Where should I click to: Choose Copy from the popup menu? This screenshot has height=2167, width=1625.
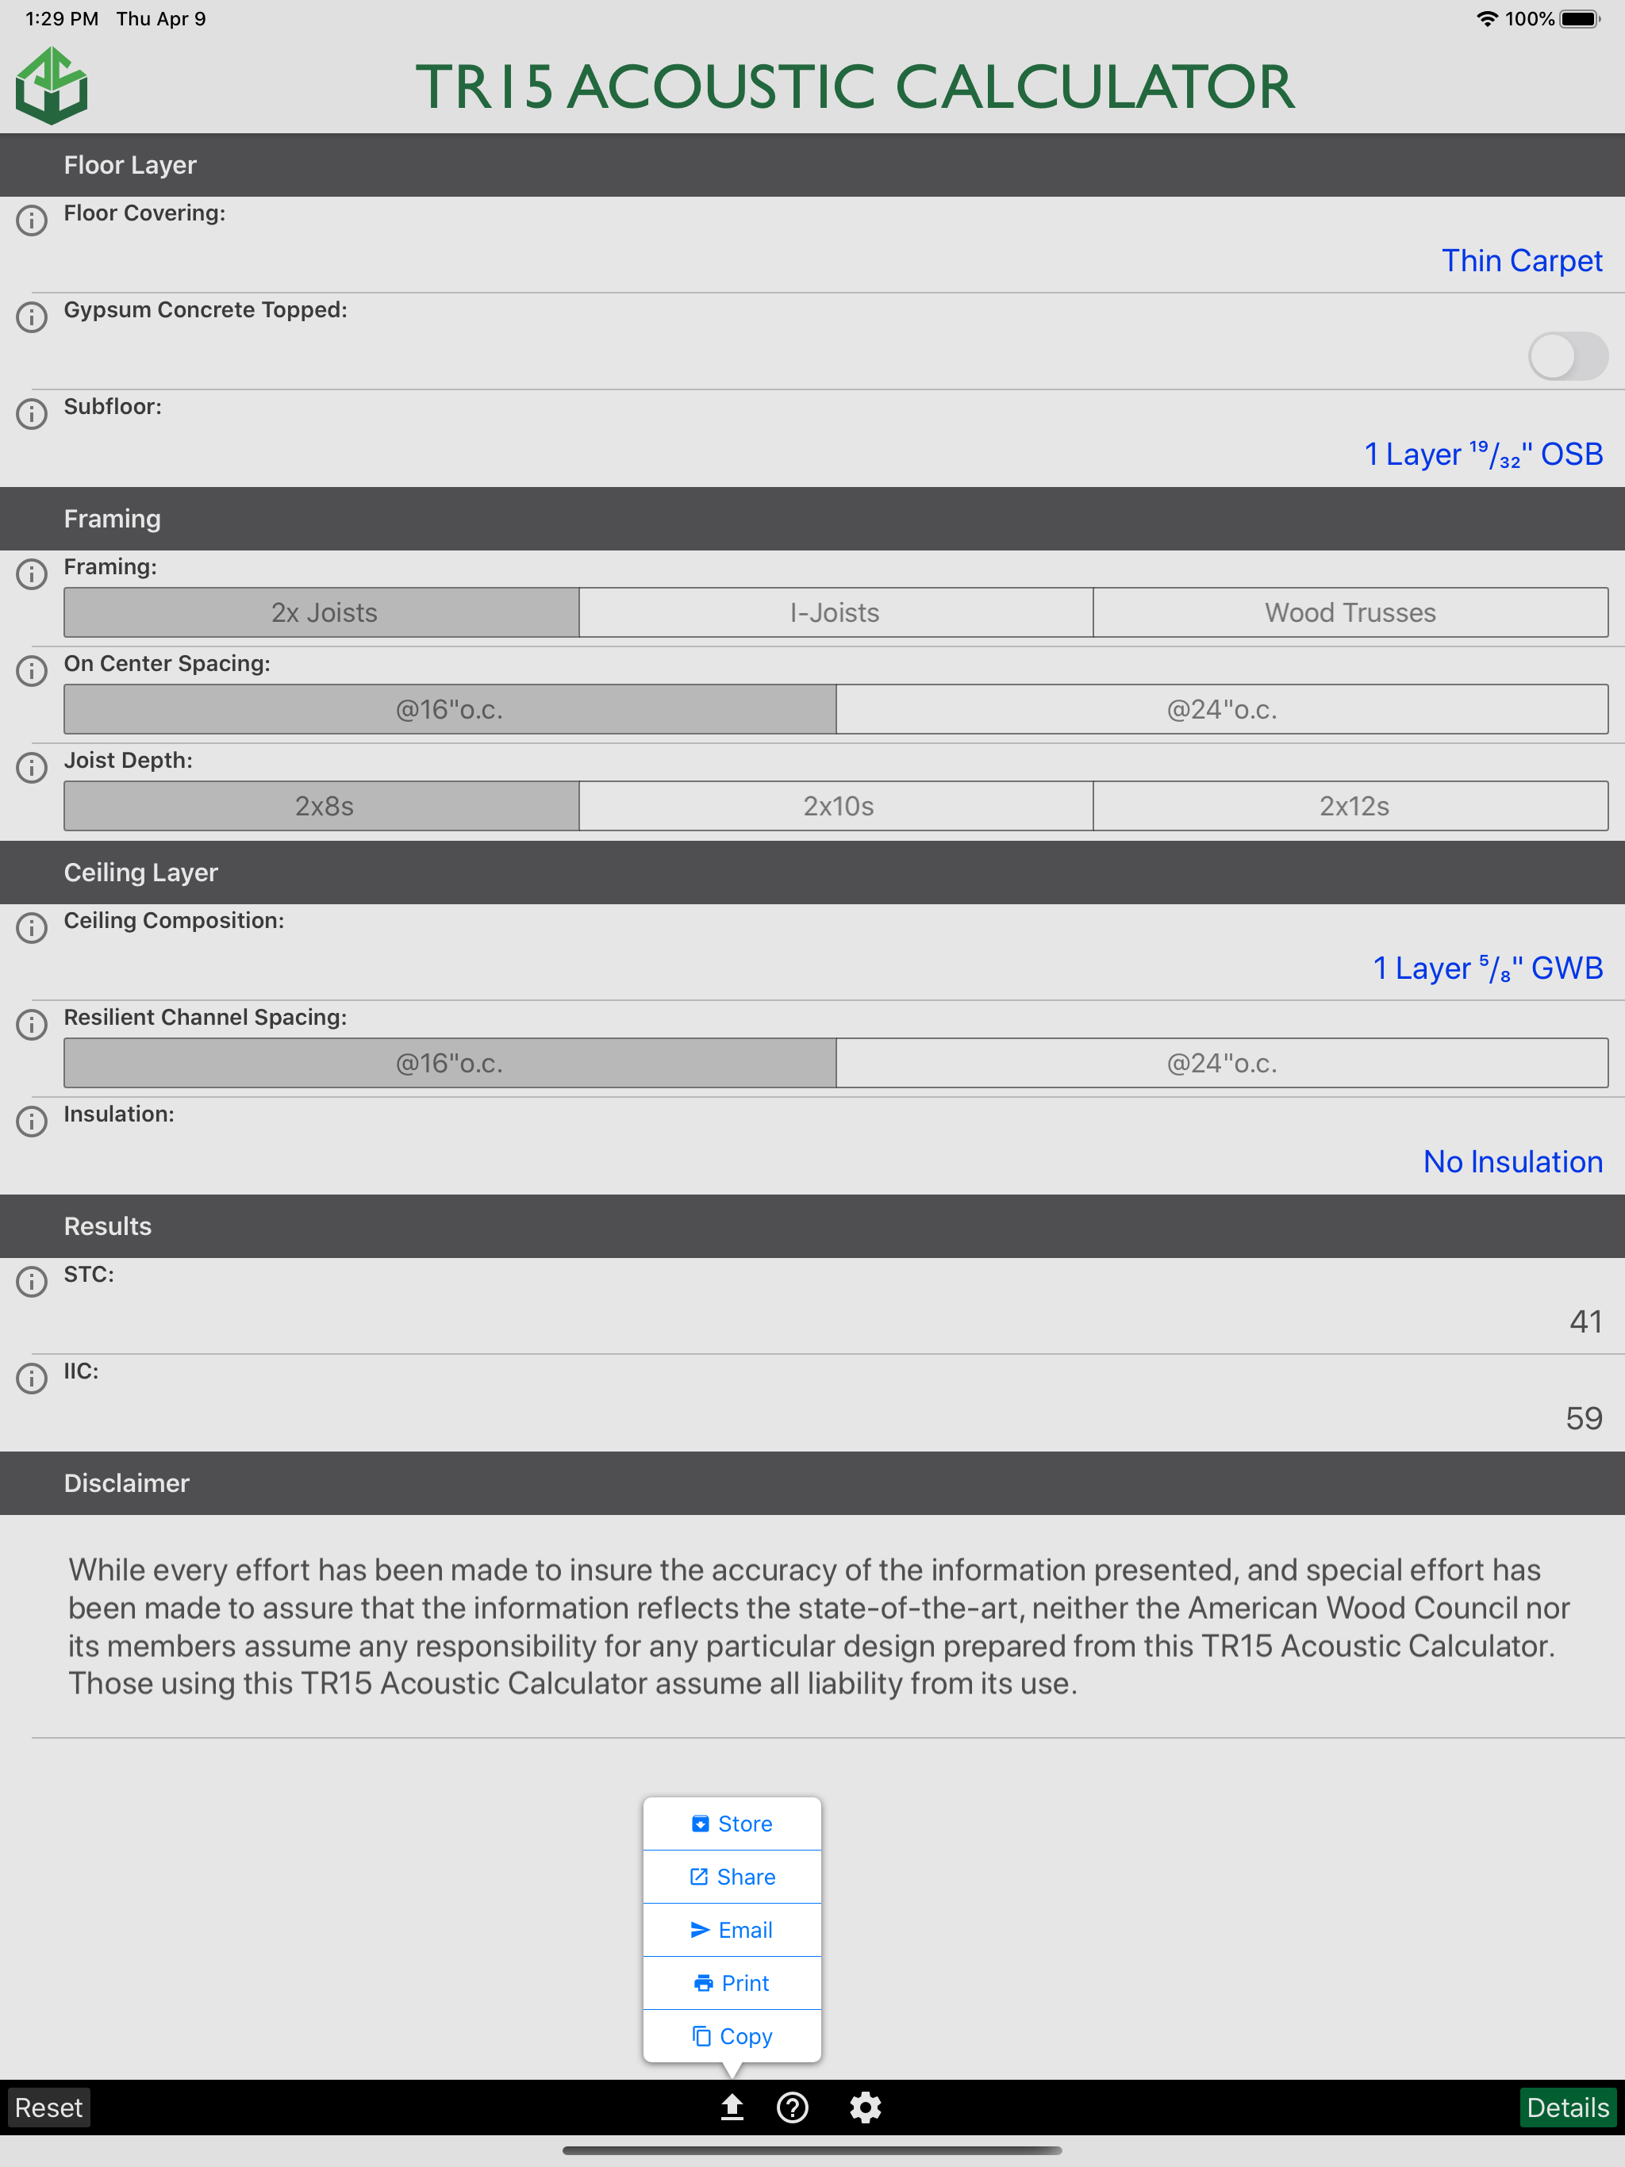tap(732, 2035)
